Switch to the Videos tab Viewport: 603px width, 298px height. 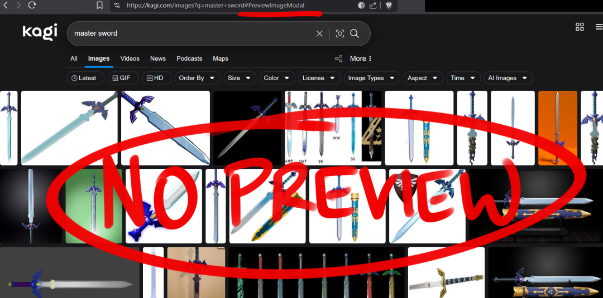tap(130, 58)
